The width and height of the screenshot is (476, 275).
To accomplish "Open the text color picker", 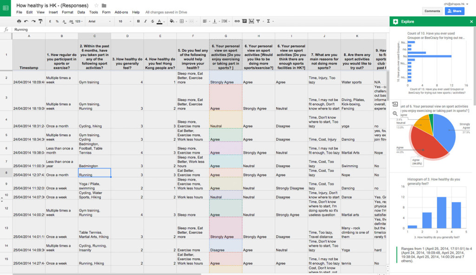I will [159, 21].
